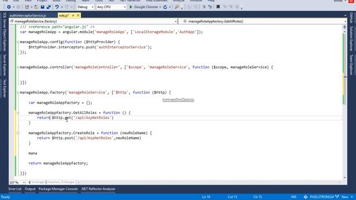Open the SQL Server Object Explorer side tab
Viewport: 356px width, 200px height.
4,32
